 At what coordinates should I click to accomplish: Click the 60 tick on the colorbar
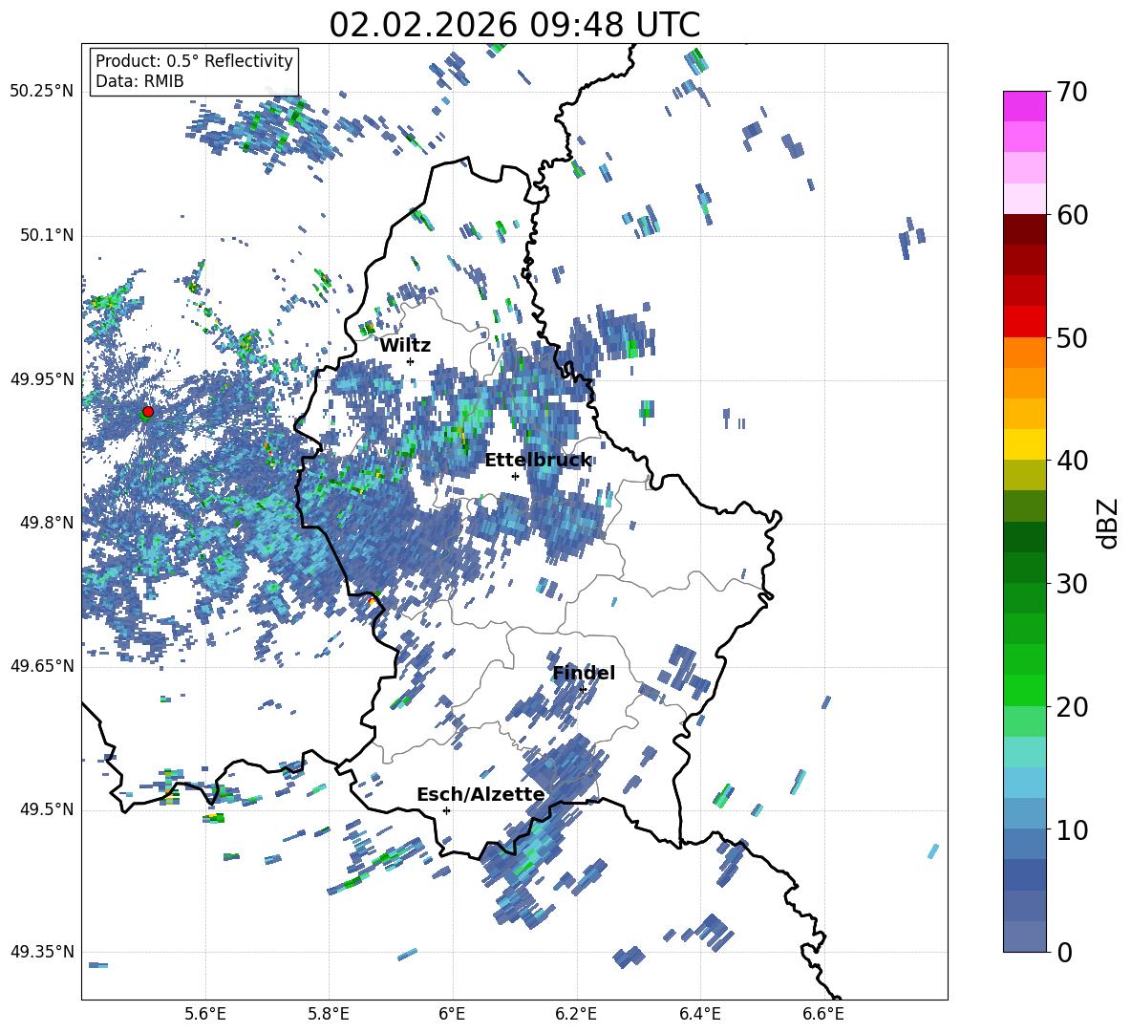[x=1070, y=215]
